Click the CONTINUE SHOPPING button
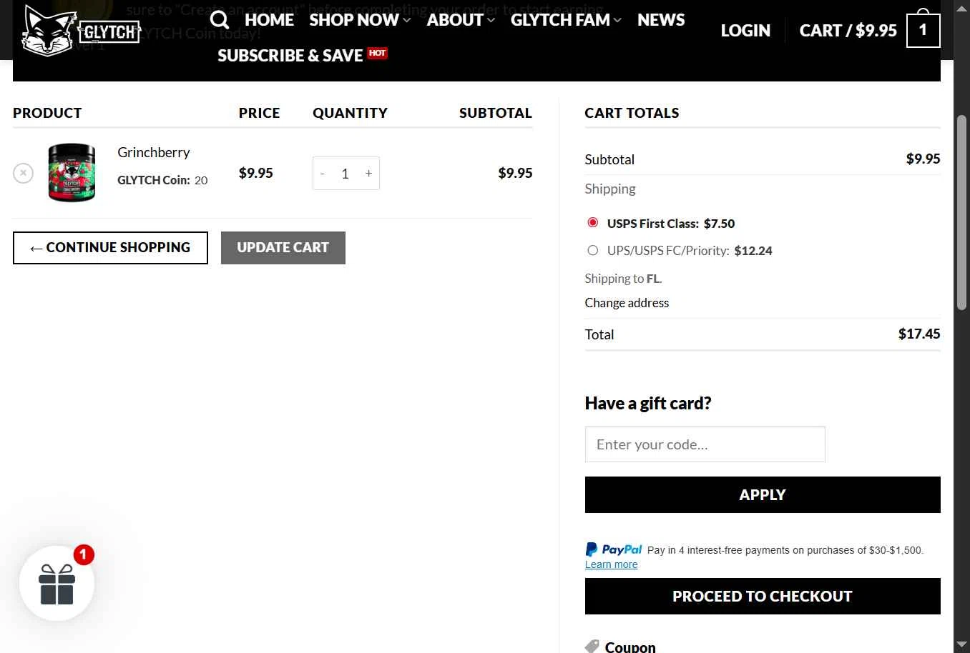The width and height of the screenshot is (970, 653). point(110,247)
